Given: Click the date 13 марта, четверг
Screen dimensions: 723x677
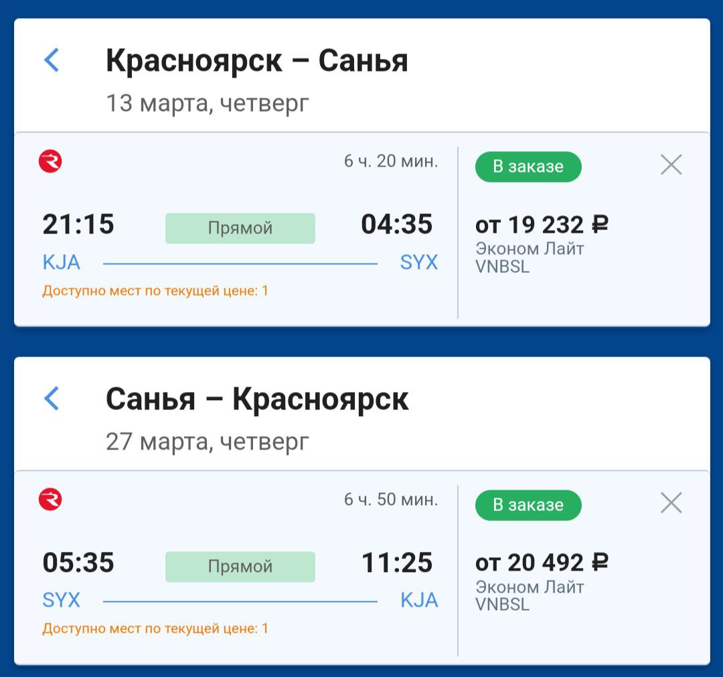Looking at the screenshot, I should (208, 104).
